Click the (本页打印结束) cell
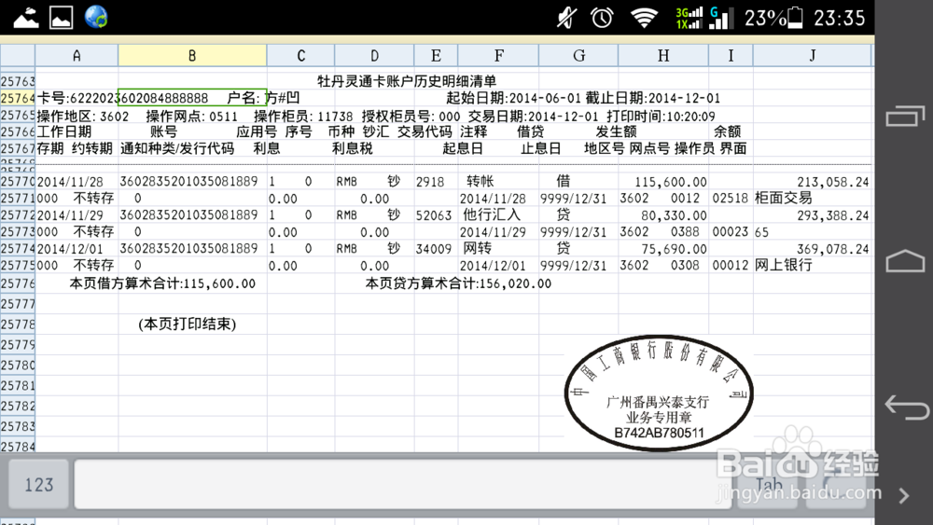Viewport: 933px width, 525px height. point(188,324)
